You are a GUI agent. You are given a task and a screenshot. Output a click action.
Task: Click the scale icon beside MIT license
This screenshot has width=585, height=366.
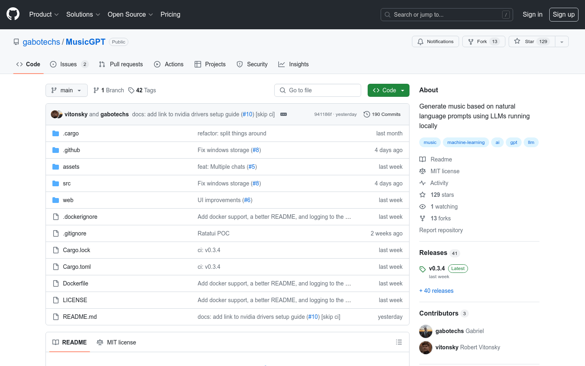(422, 171)
